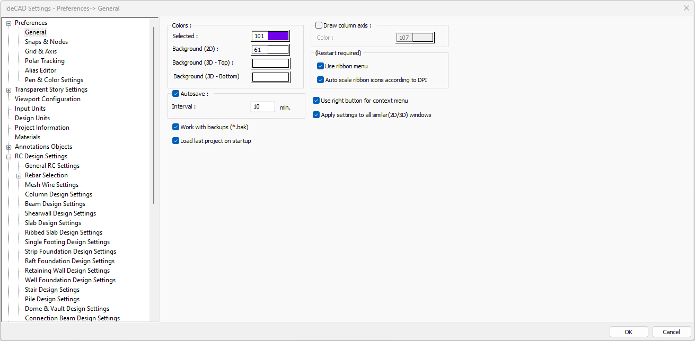
Task: Toggle Apply settings to all similar windows
Action: tap(316, 115)
